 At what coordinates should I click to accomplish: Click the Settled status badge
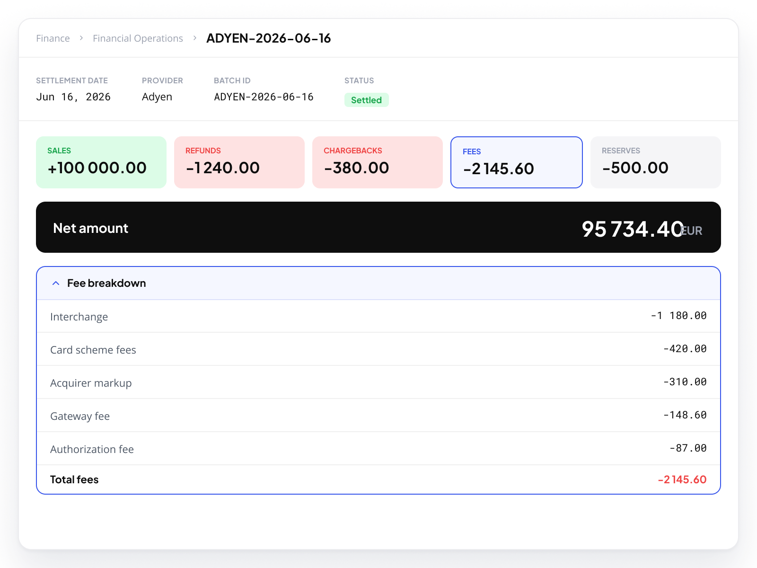367,100
